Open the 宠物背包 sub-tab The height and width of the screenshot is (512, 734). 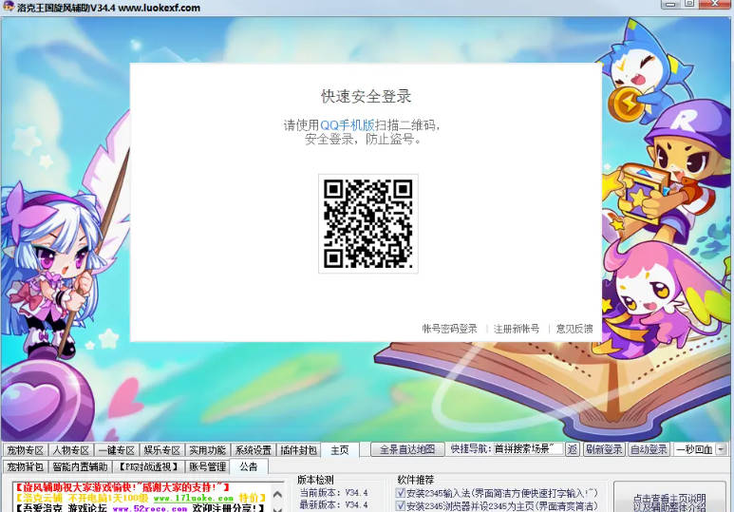coord(26,466)
